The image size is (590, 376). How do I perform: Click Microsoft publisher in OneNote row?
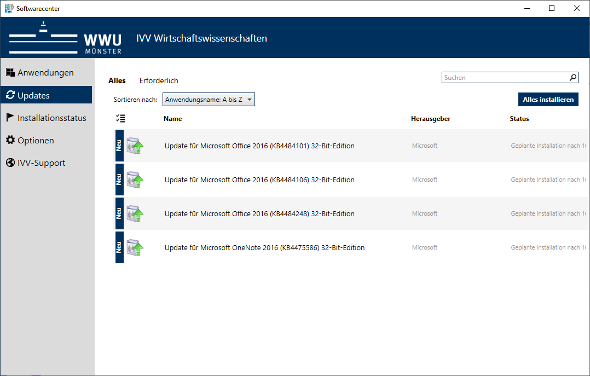(425, 247)
